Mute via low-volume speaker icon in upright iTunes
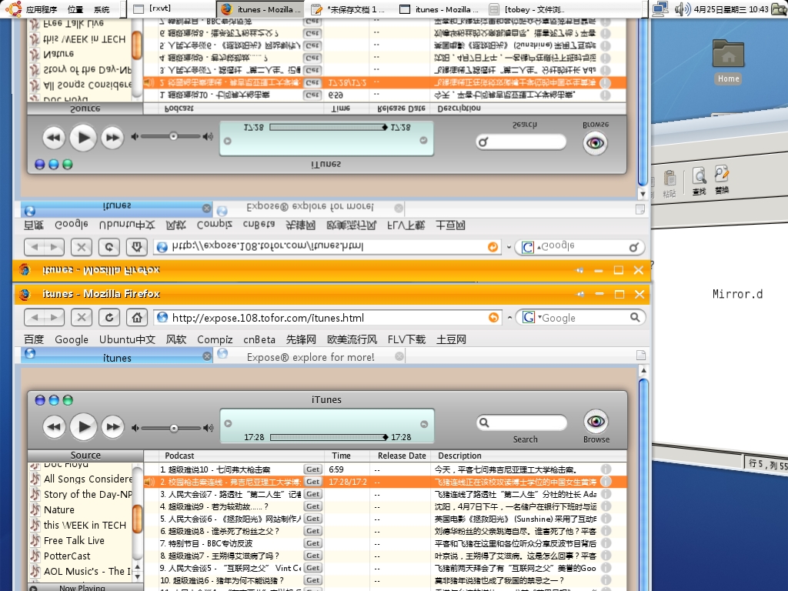This screenshot has height=591, width=788. [135, 428]
